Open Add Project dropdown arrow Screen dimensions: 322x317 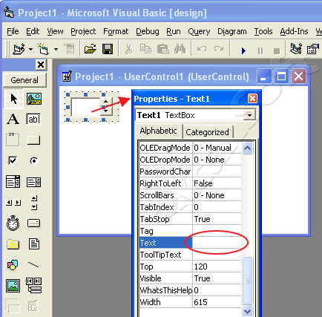pos(30,49)
